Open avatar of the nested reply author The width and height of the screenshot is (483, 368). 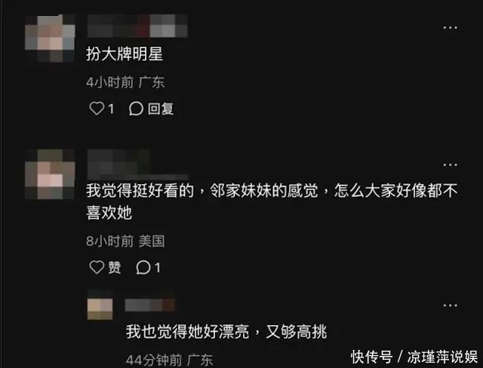coord(100,309)
